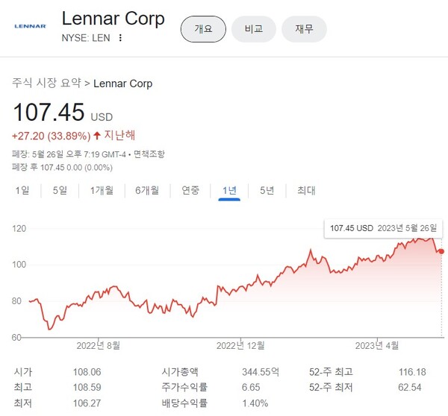This screenshot has width=448, height=416.
Task: Click the 2022년 12월 axis label
Action: pos(241,345)
